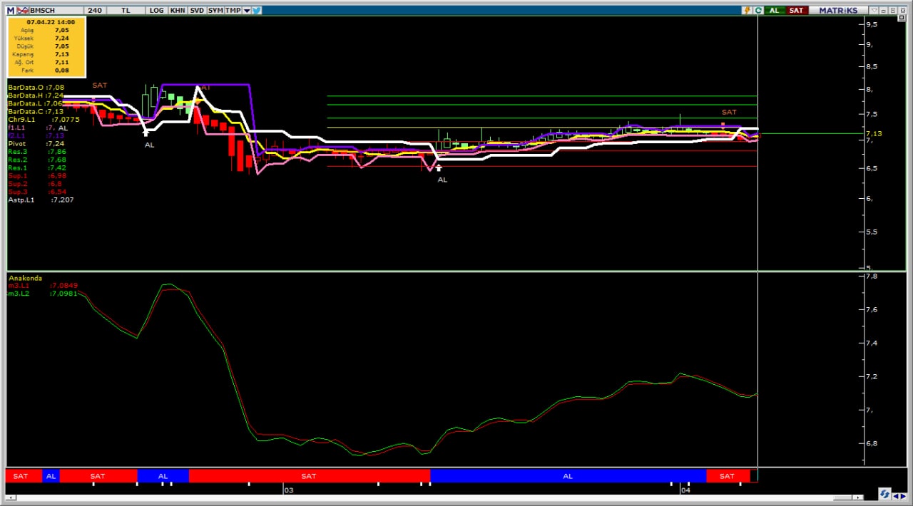Select the TMP toolbar item
This screenshot has height=506, width=913.
pos(233,11)
